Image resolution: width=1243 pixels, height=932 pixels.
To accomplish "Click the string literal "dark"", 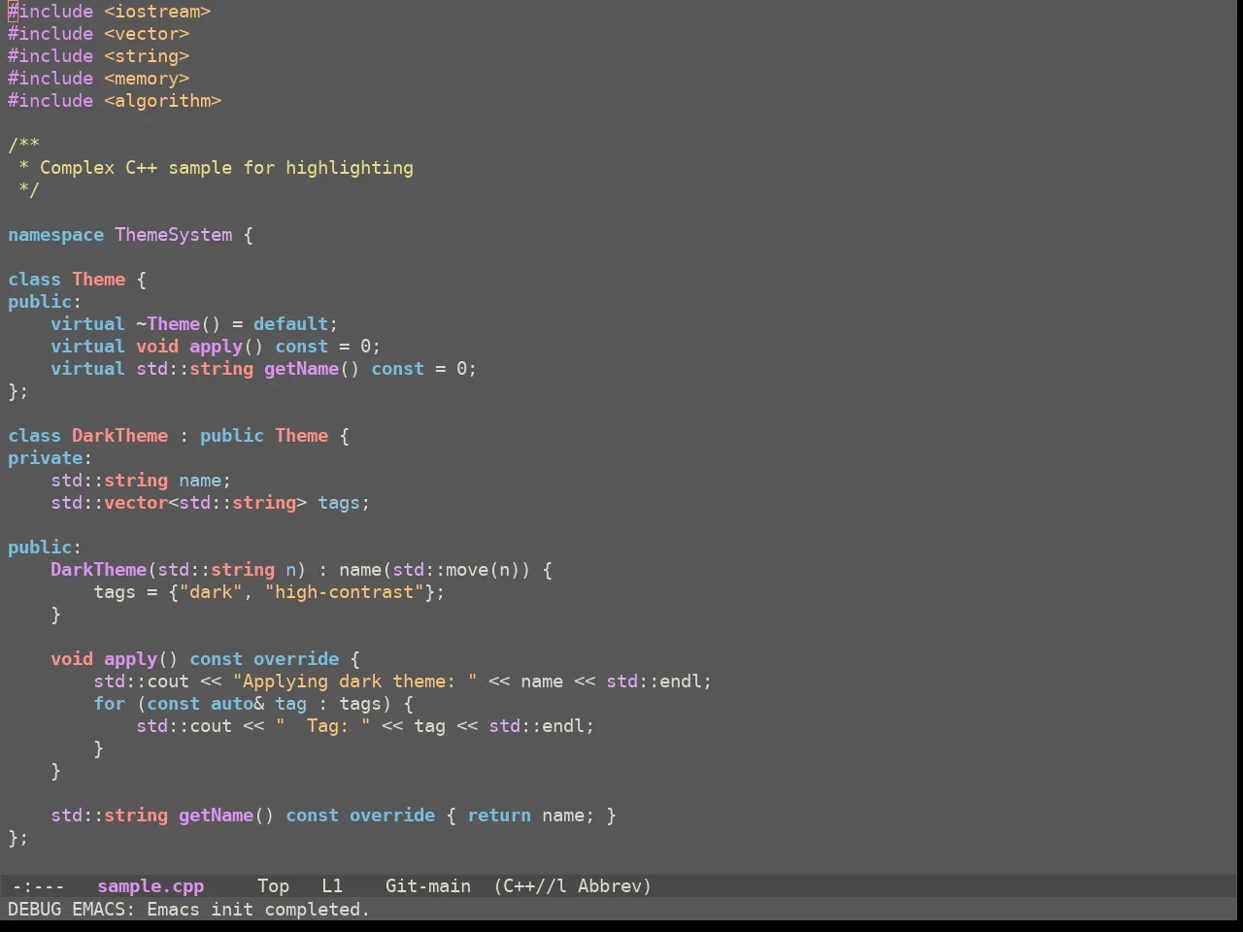I will point(211,592).
